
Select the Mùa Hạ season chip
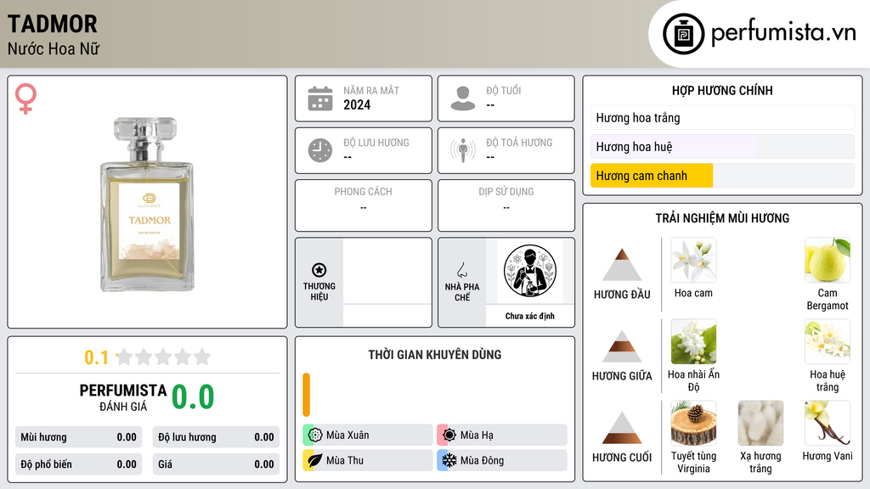click(x=502, y=436)
